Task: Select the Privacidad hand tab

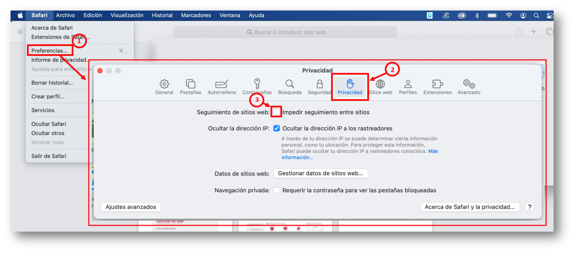Action: [350, 87]
